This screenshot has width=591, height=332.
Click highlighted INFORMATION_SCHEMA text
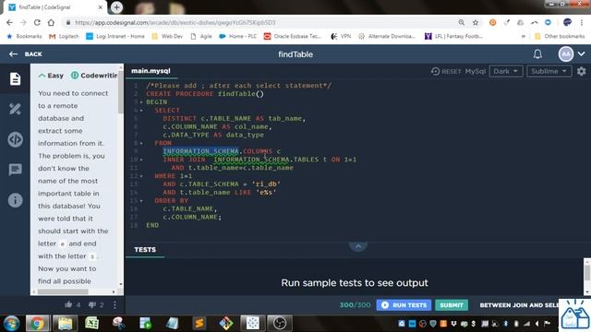pos(200,151)
